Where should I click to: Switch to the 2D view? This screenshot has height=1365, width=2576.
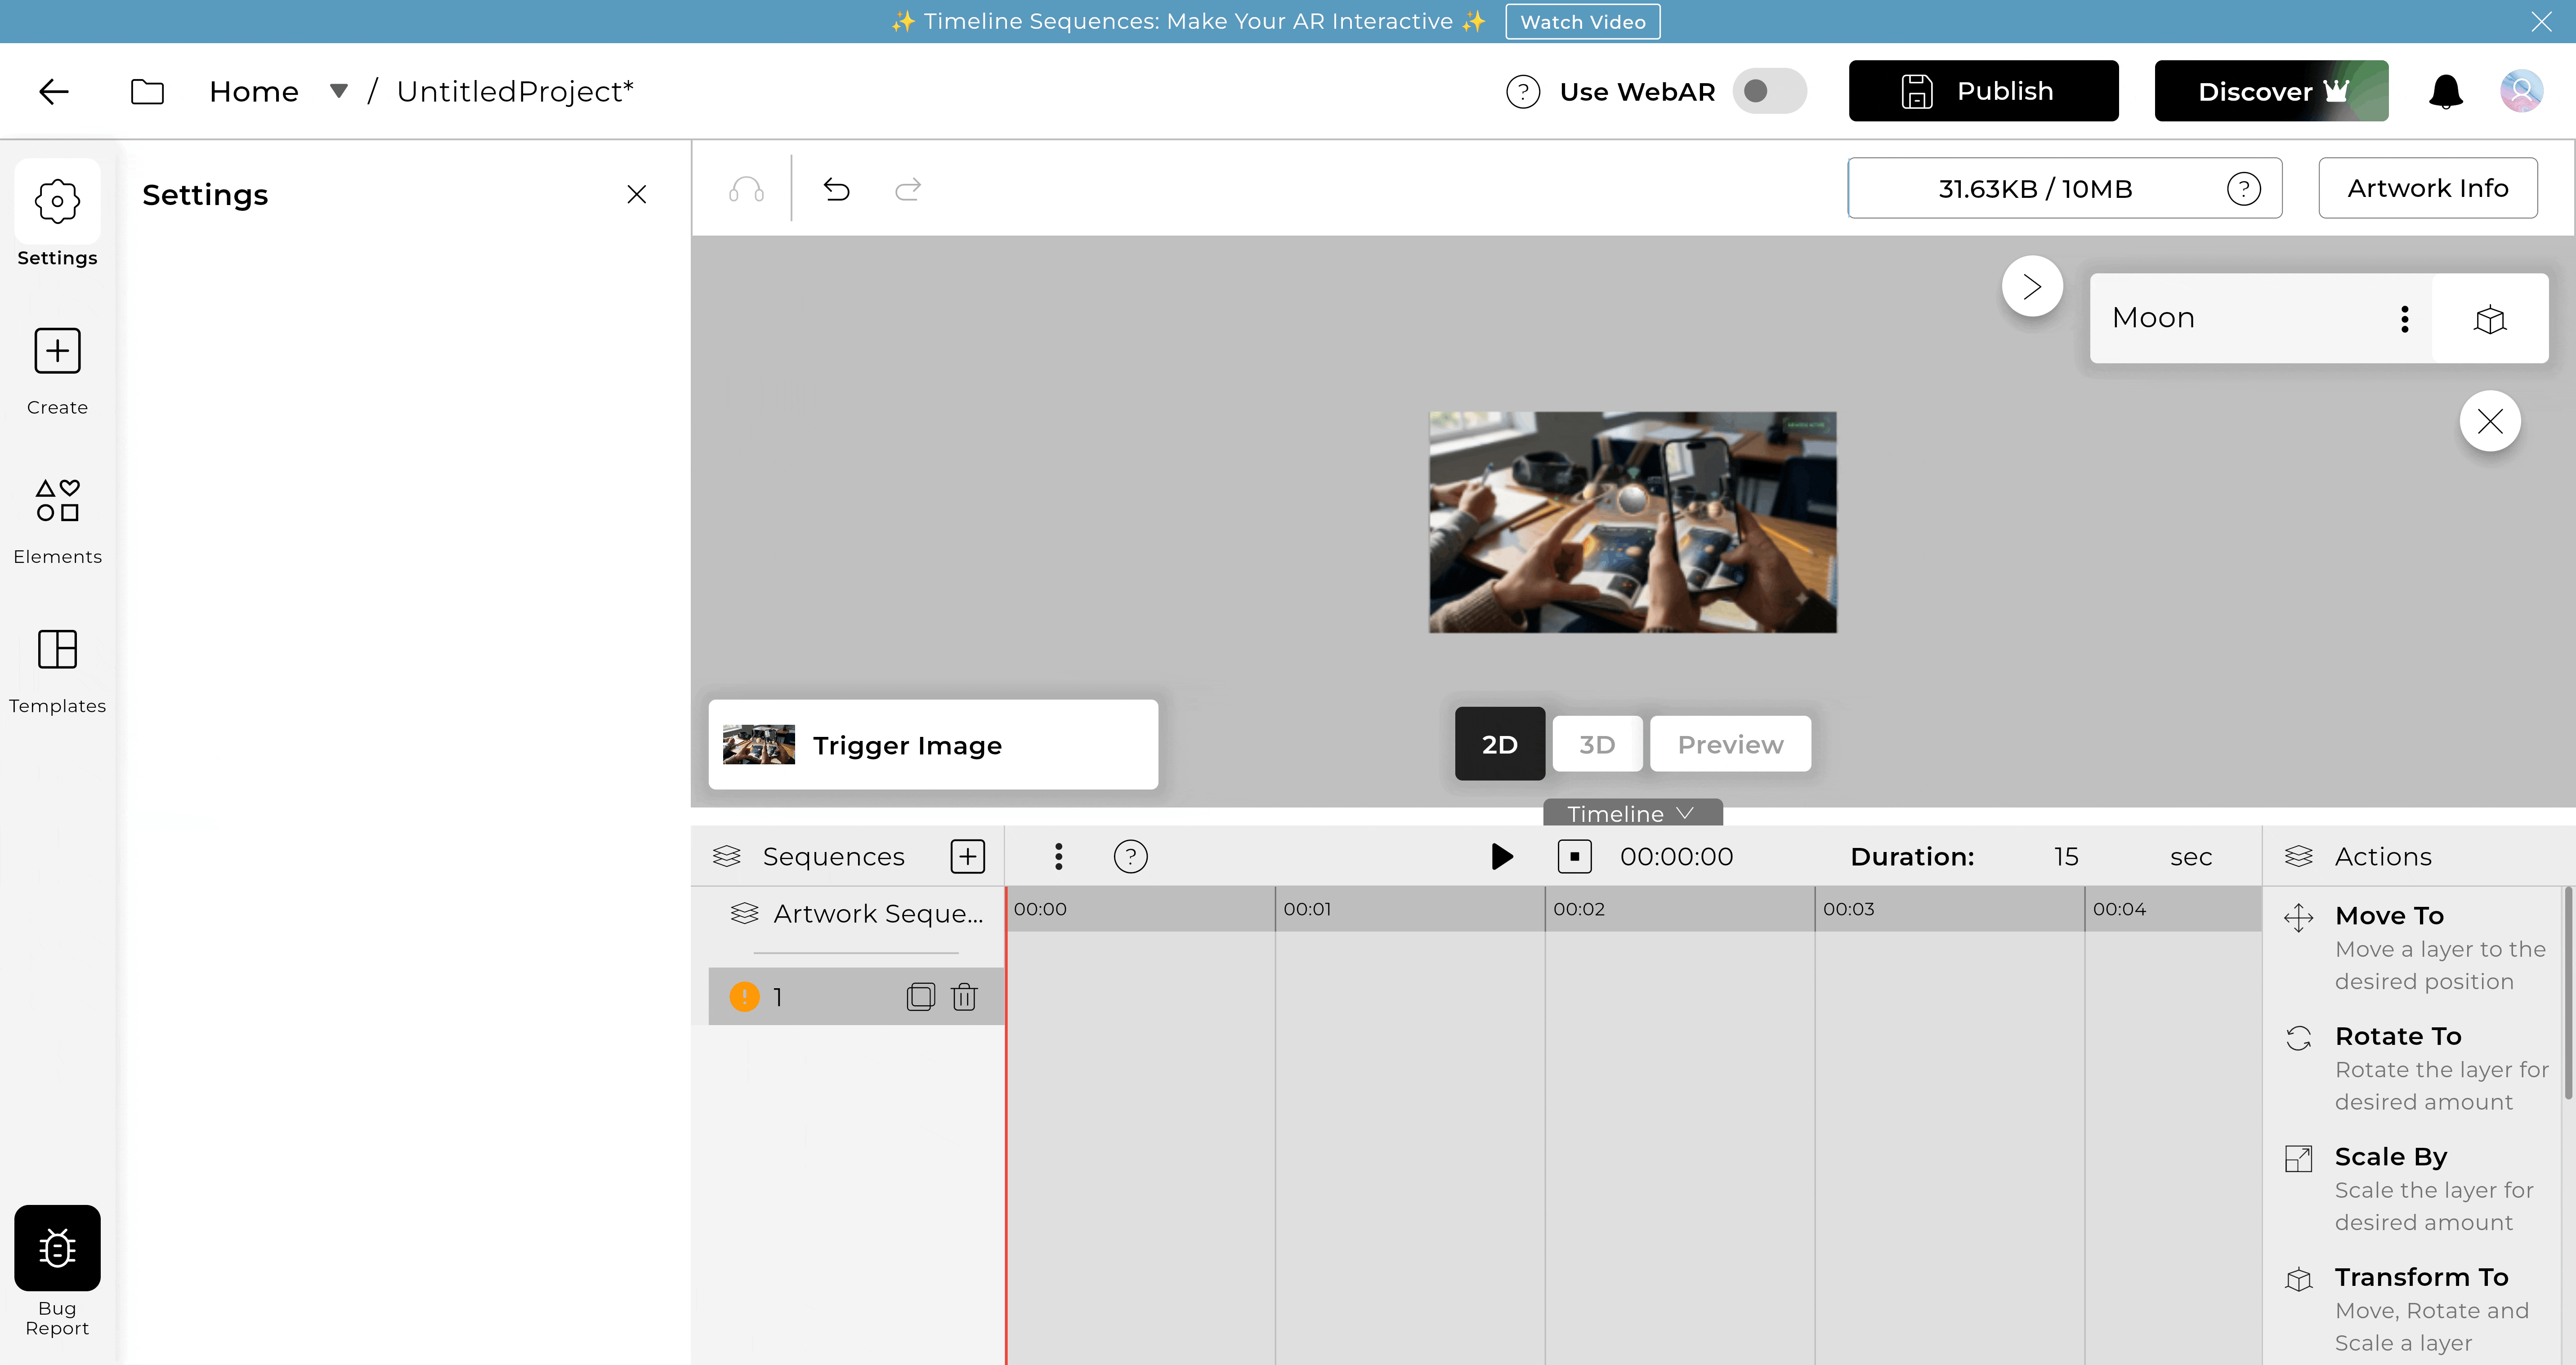pyautogui.click(x=1500, y=744)
